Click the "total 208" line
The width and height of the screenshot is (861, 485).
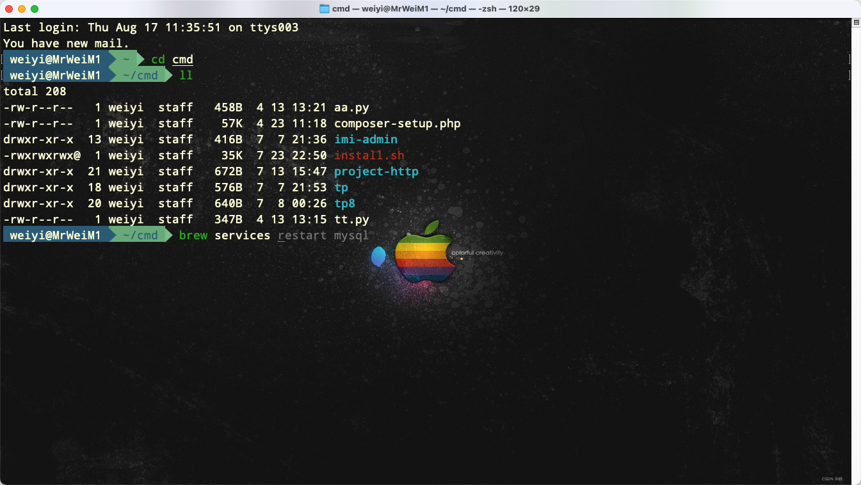pos(35,91)
